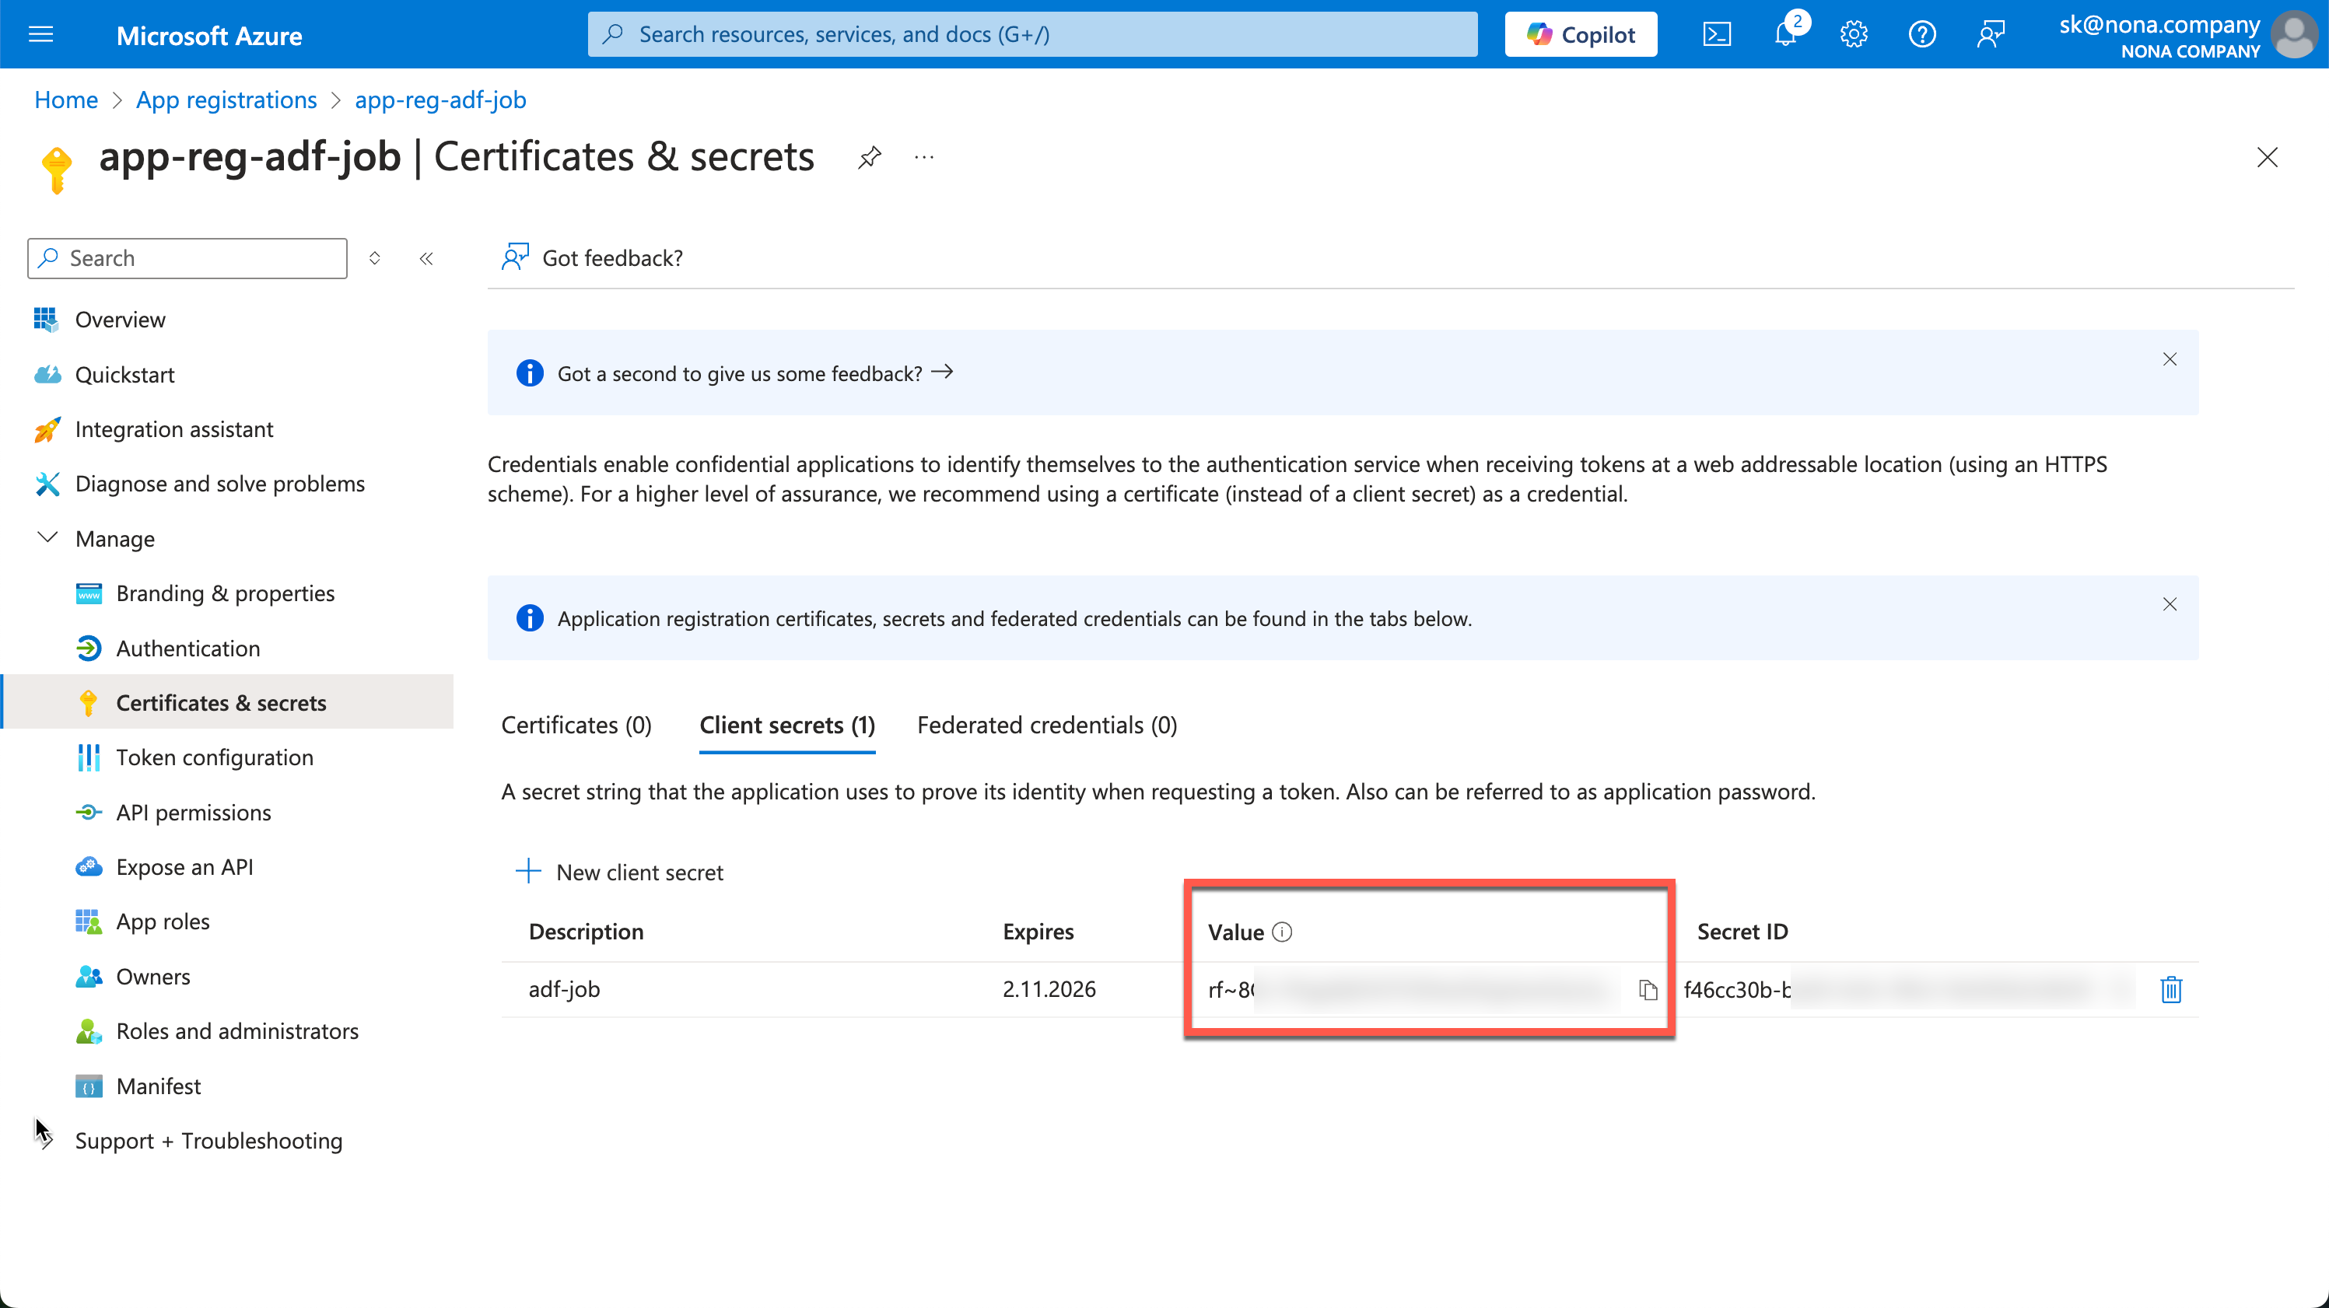
Task: Click the Value info icon
Action: [x=1282, y=932]
